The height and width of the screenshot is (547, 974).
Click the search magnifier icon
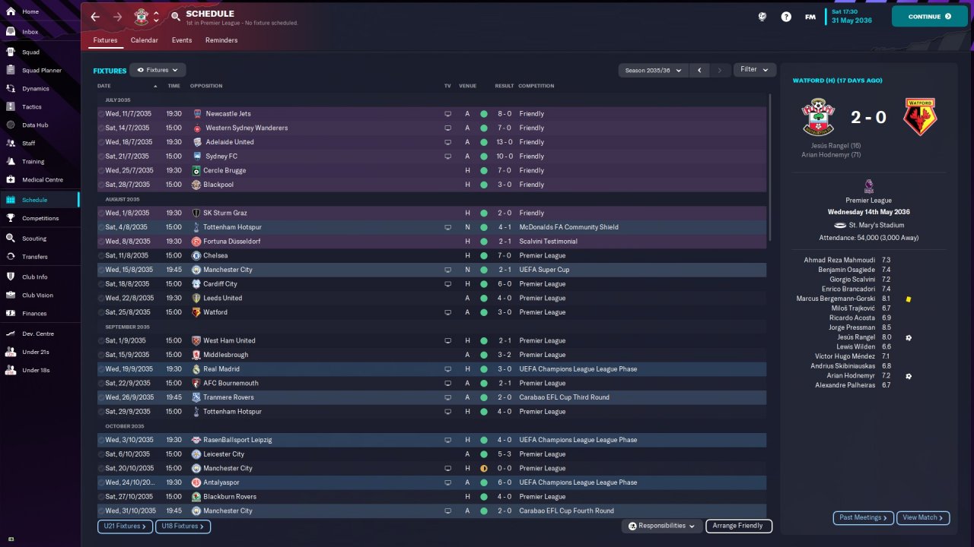coord(176,16)
